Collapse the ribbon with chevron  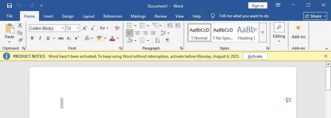326,49
